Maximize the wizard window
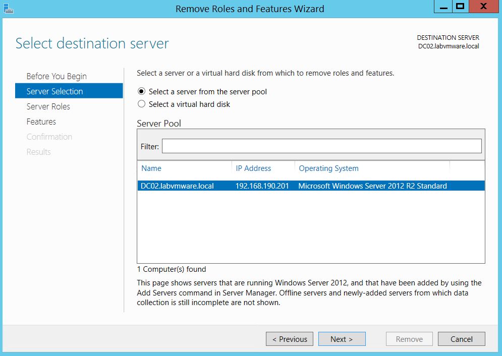 coord(461,7)
